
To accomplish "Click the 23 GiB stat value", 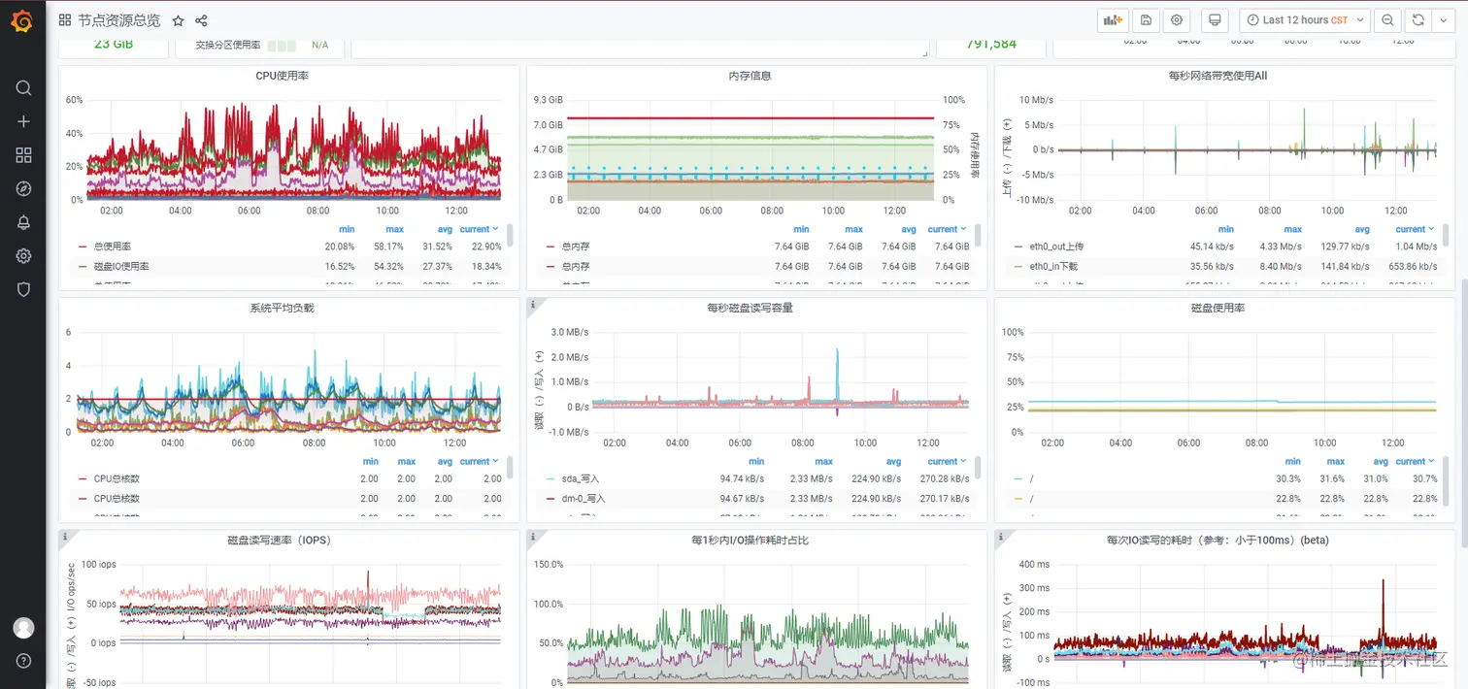I will coord(114,44).
